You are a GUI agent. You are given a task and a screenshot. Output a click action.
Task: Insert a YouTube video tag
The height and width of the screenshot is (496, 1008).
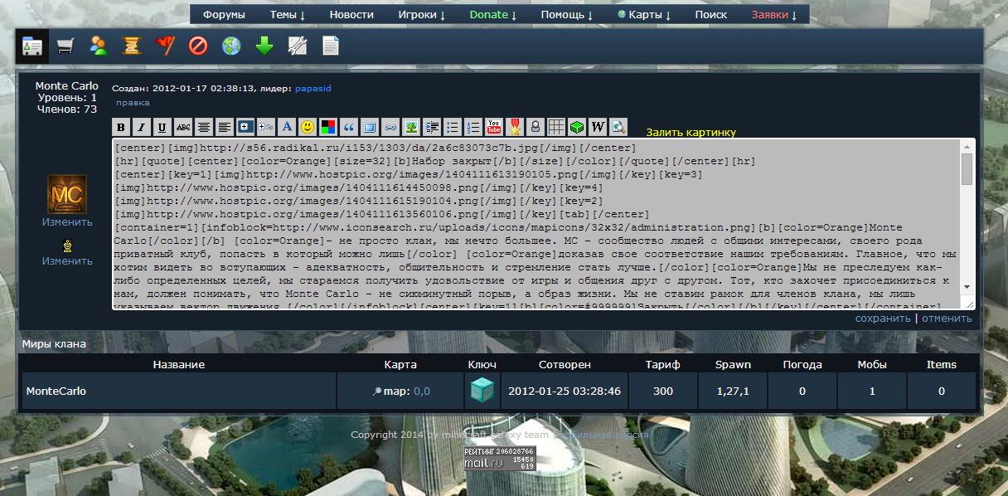coord(494,127)
